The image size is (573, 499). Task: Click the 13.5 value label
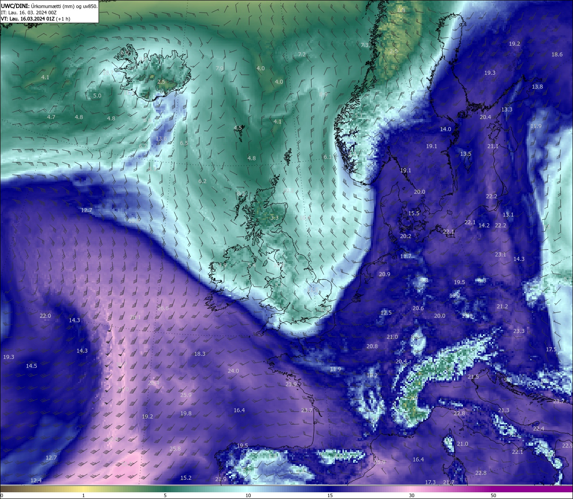coord(466,154)
